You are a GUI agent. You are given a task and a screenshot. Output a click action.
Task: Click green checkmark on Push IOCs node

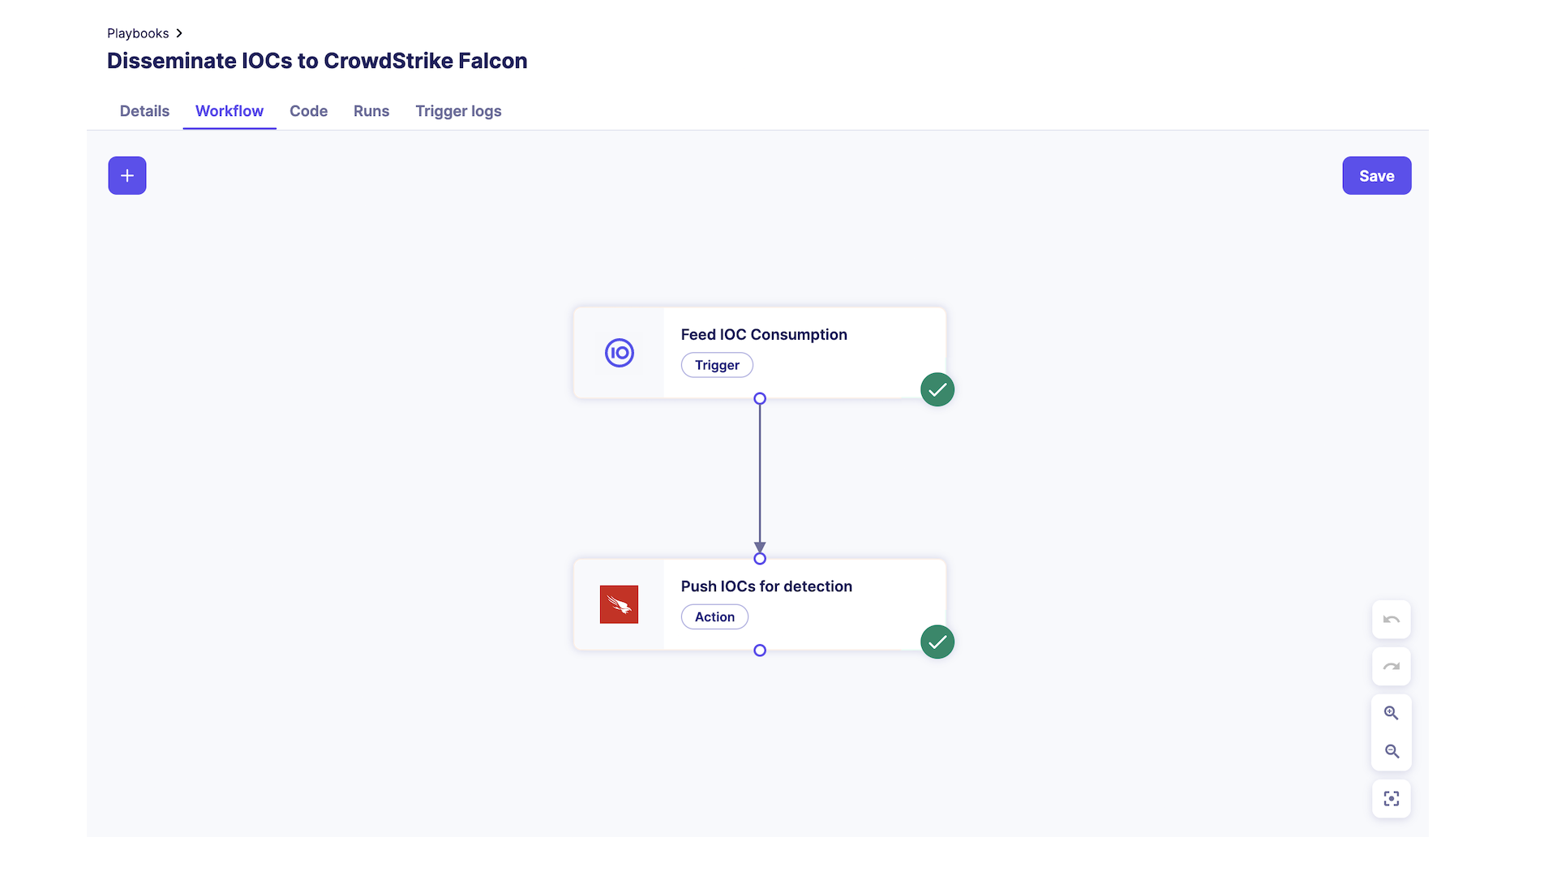(937, 642)
